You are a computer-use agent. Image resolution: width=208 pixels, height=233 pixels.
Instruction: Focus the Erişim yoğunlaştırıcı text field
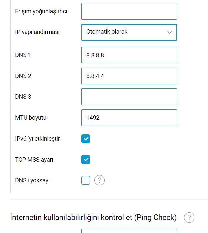(x=129, y=11)
